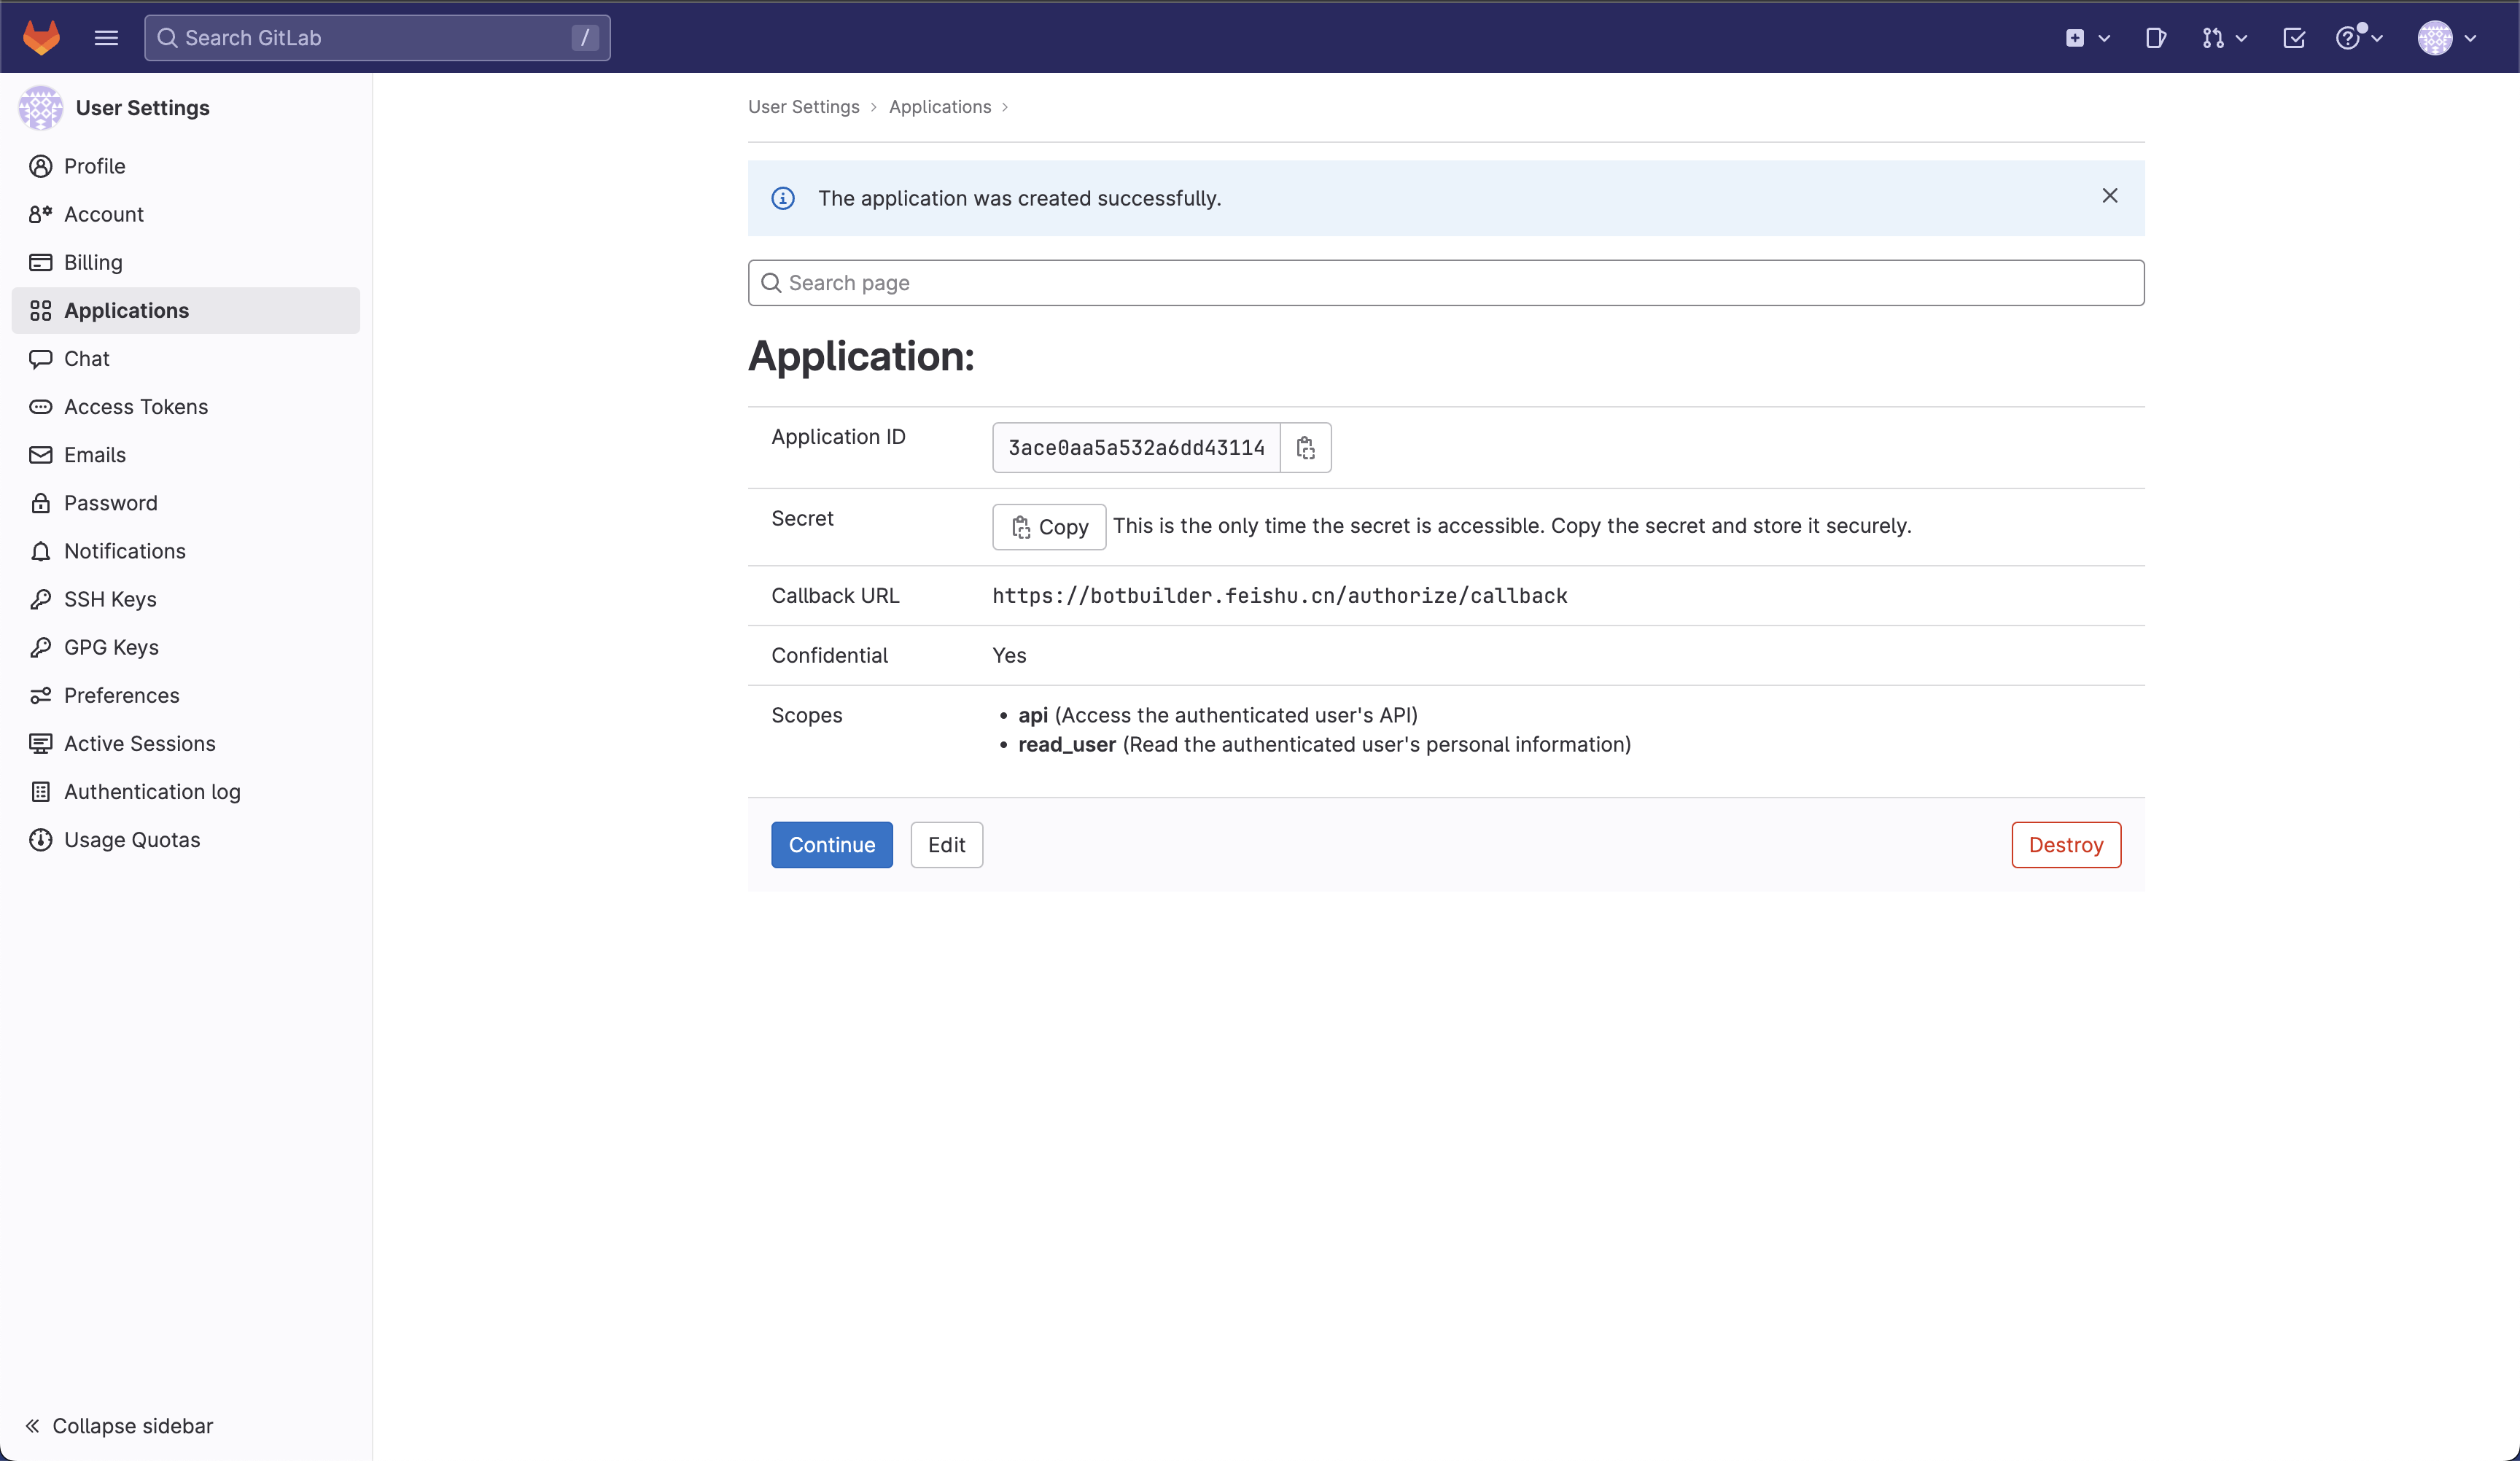The height and width of the screenshot is (1461, 2520).
Task: Open GPG Keys settings
Action: point(110,647)
